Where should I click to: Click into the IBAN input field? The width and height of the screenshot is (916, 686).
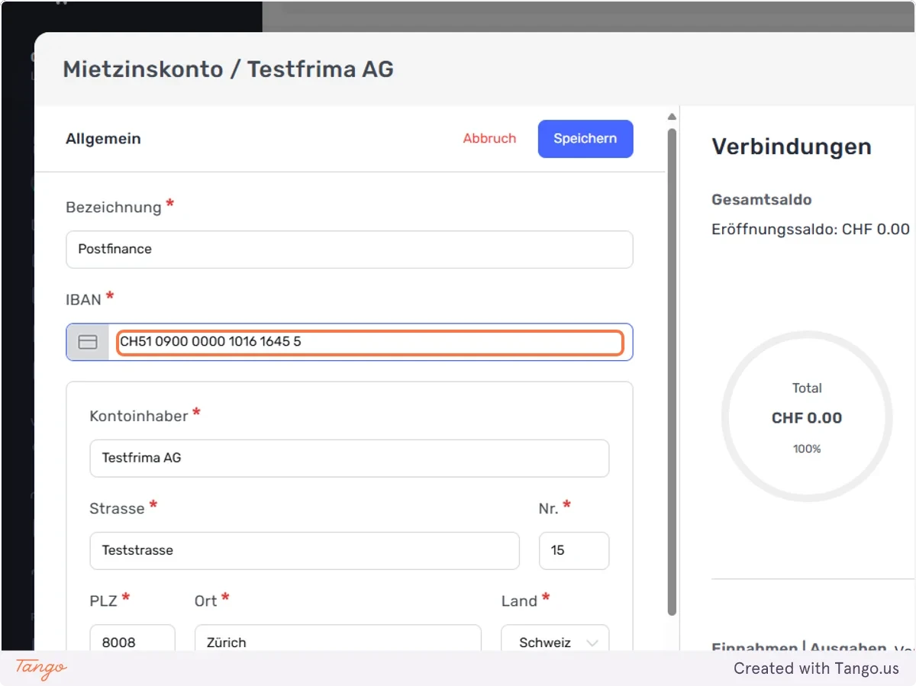[x=370, y=342]
